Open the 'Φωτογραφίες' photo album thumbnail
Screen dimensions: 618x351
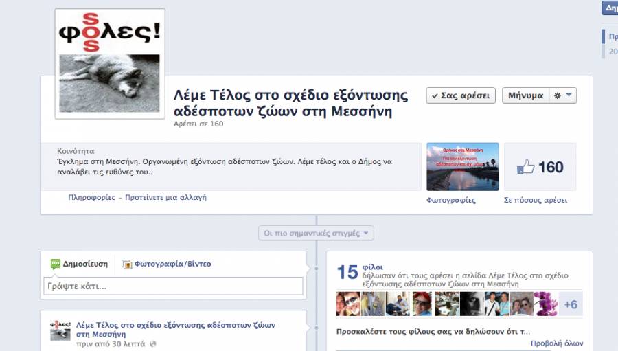coord(462,167)
